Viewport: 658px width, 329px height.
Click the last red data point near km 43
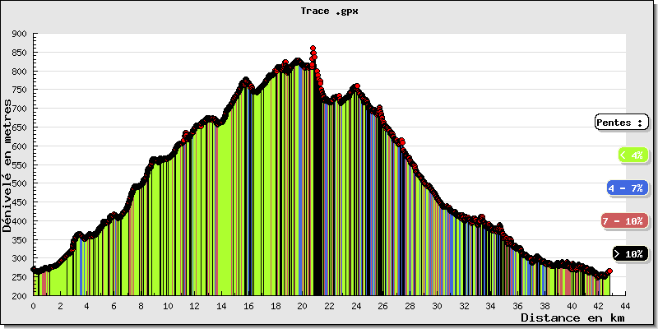tap(609, 271)
